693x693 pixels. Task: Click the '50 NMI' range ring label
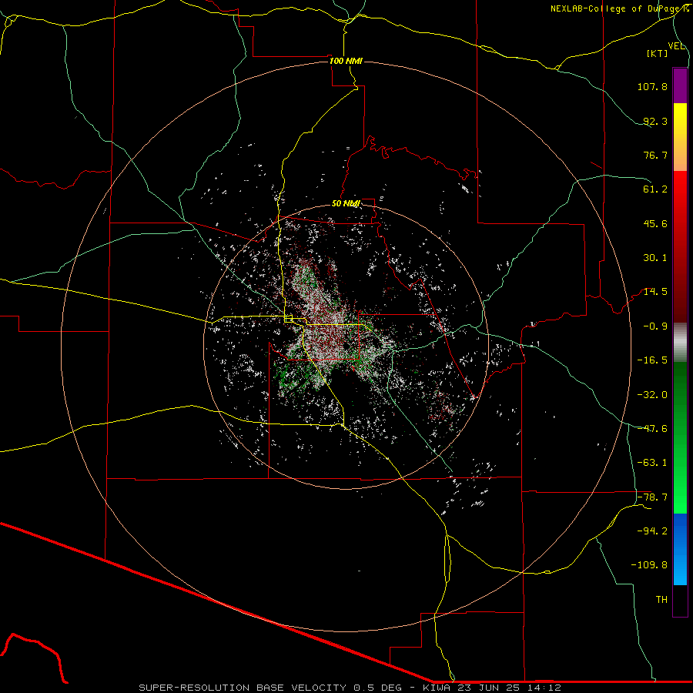click(x=346, y=203)
